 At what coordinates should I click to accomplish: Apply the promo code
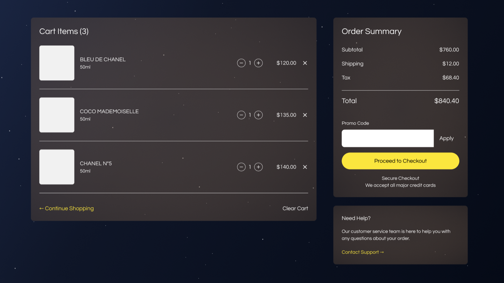[x=446, y=138]
